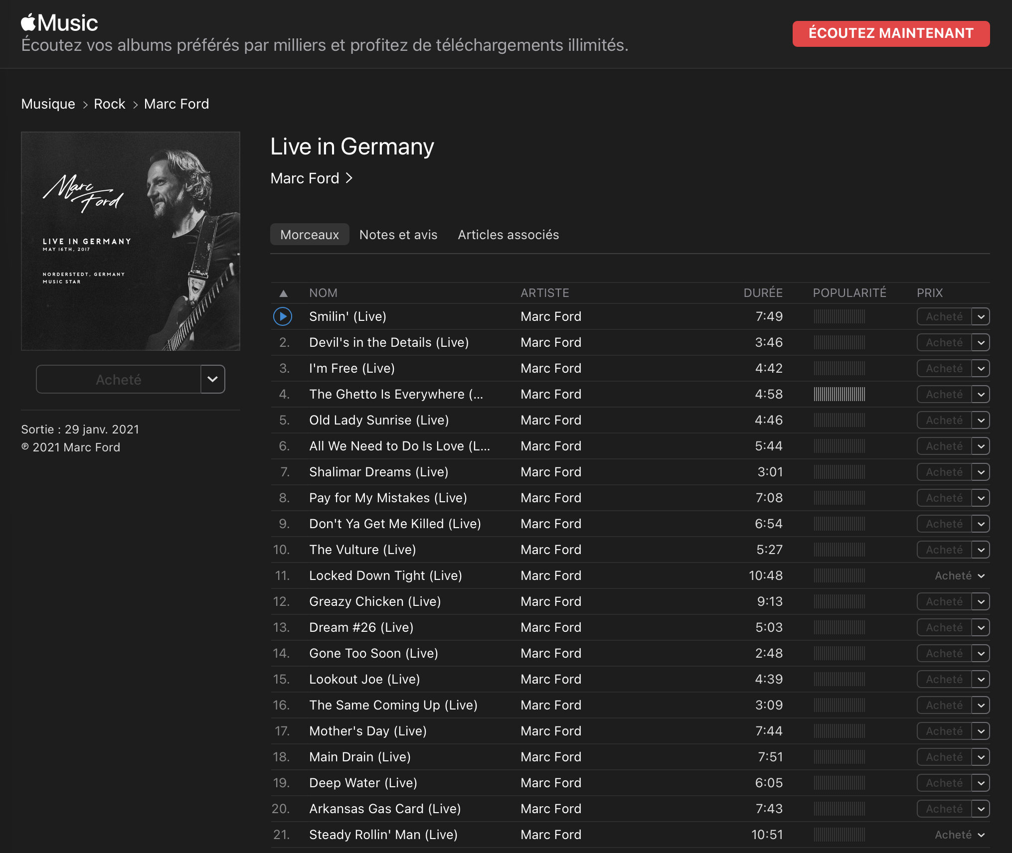Sort tracks by the NOM column header
1012x853 pixels.
pyautogui.click(x=323, y=293)
